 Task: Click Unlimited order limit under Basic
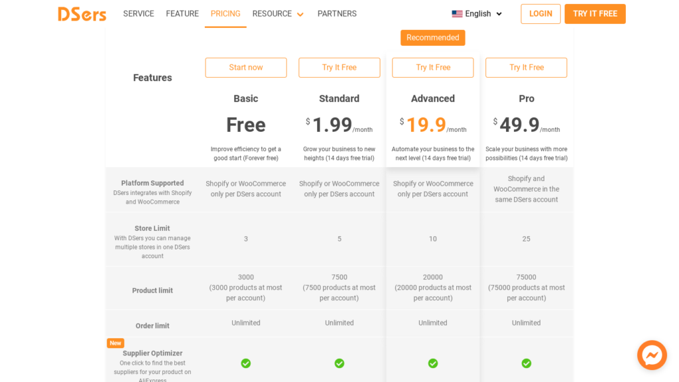pos(246,323)
